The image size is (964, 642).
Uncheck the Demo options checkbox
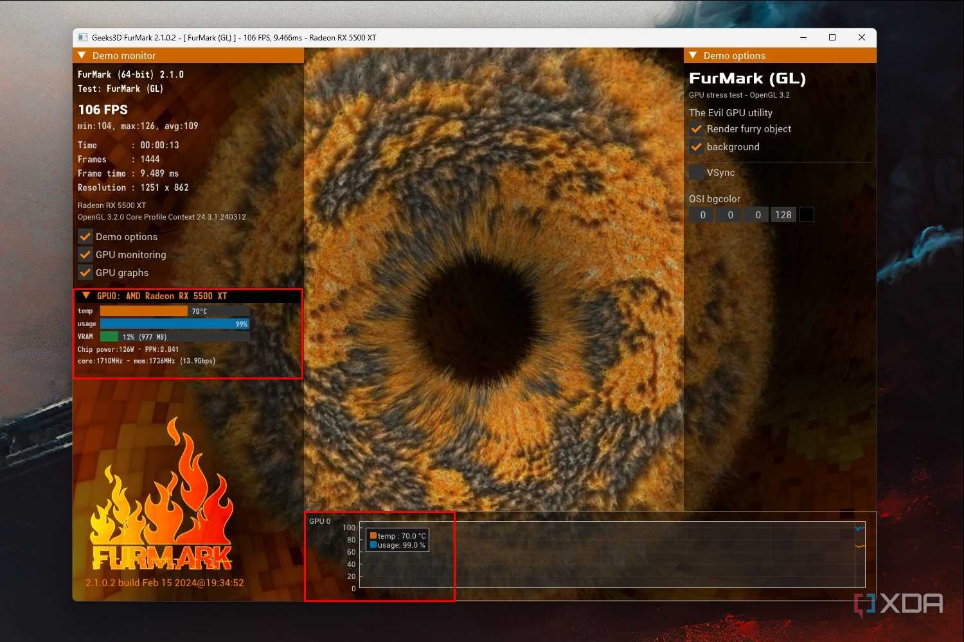[85, 236]
